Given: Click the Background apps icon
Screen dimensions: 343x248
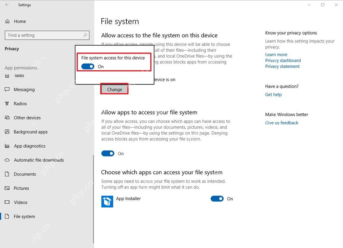Looking at the screenshot, I should [x=7, y=132].
